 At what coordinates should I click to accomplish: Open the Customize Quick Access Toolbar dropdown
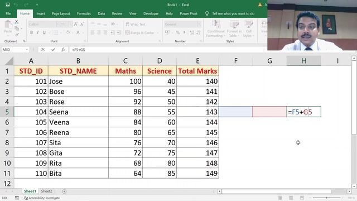[x=37, y=5]
